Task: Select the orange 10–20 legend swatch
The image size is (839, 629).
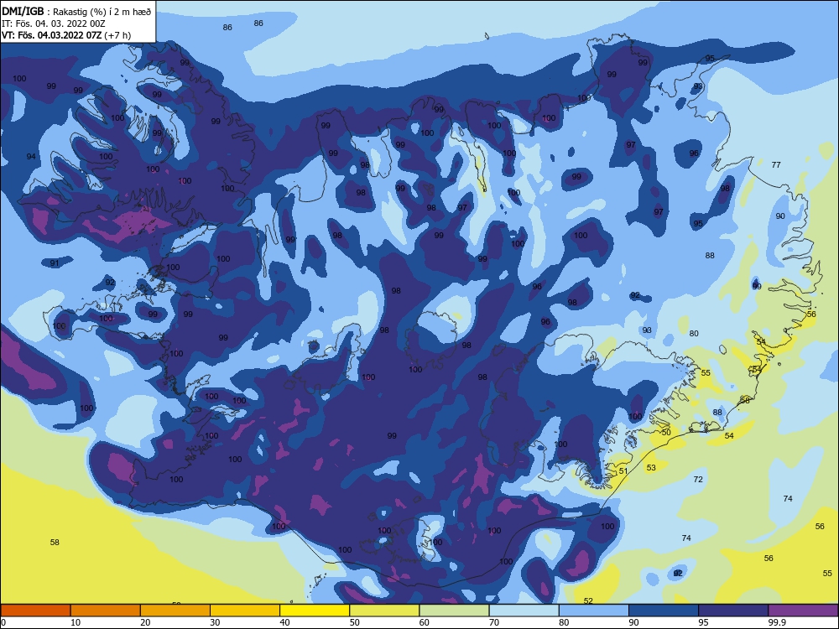Action: (x=106, y=611)
